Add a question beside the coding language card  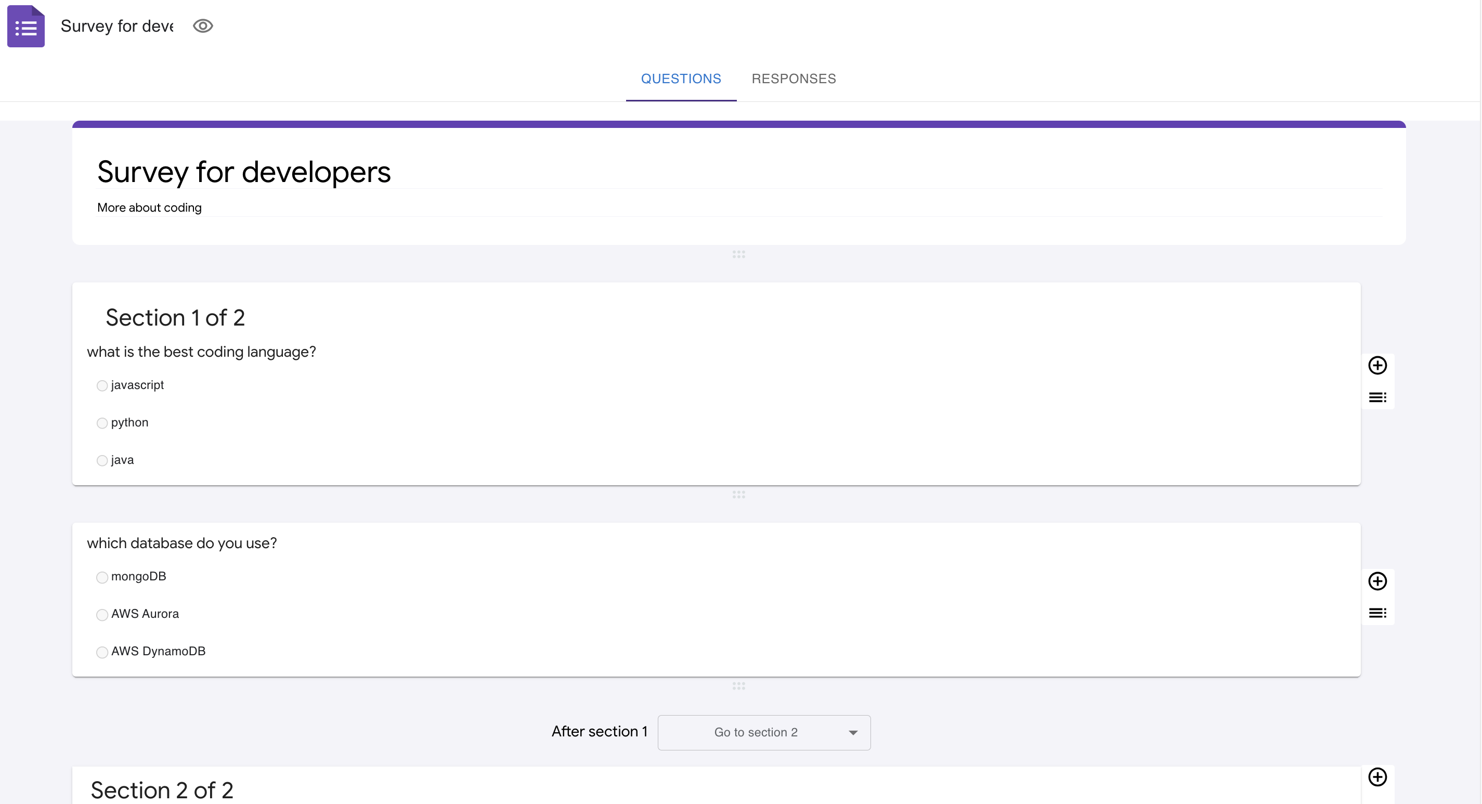click(1377, 366)
